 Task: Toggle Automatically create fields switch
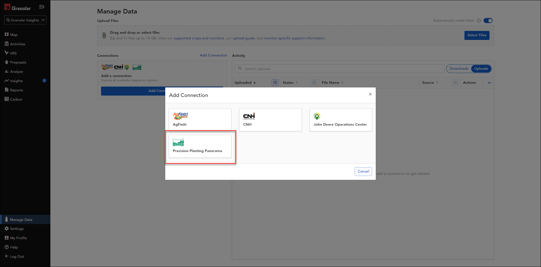click(x=488, y=21)
